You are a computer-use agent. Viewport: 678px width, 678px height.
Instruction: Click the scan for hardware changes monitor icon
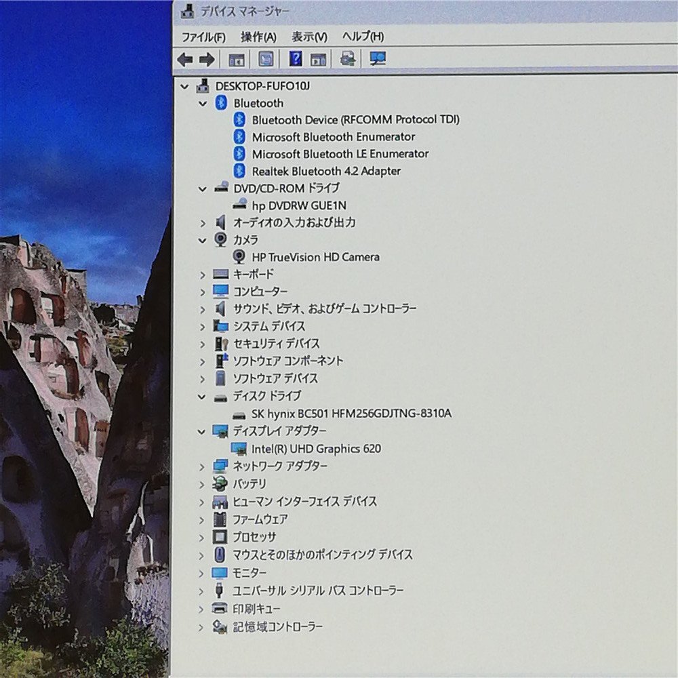click(378, 58)
